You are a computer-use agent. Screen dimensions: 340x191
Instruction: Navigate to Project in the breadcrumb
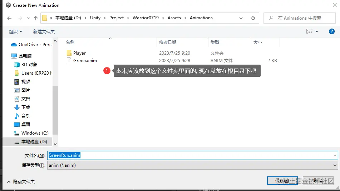[x=117, y=18]
